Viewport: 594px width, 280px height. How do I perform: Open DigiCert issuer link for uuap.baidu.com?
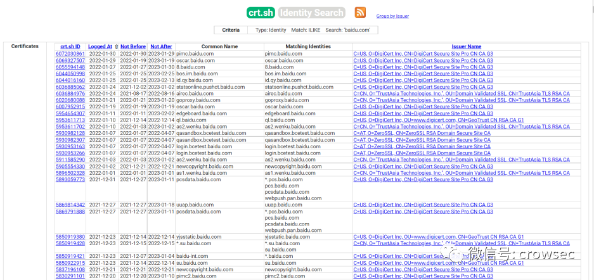pyautogui.click(x=423, y=205)
